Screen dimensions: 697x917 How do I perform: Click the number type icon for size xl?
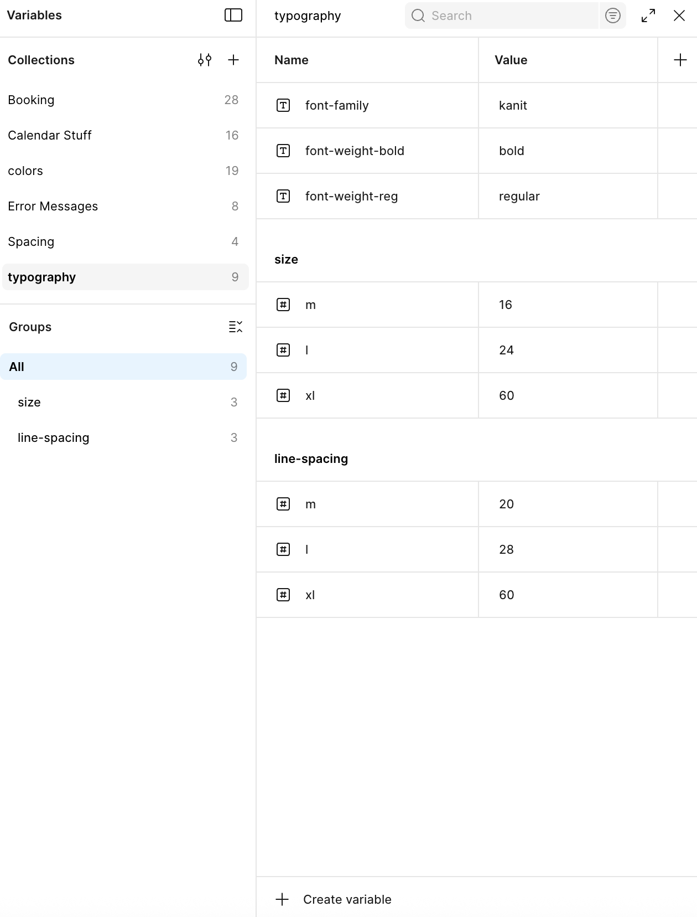(283, 395)
